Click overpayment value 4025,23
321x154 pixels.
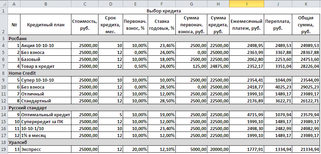click(278, 87)
